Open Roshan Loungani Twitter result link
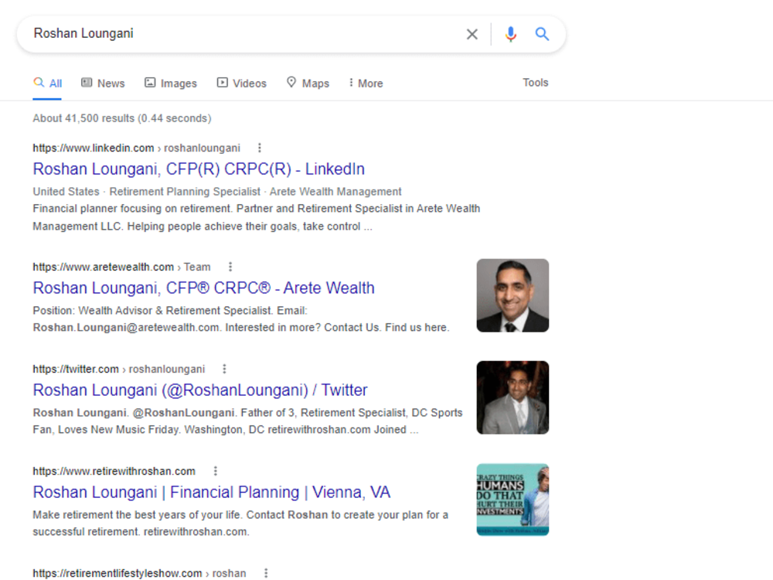The width and height of the screenshot is (773, 580). (200, 390)
